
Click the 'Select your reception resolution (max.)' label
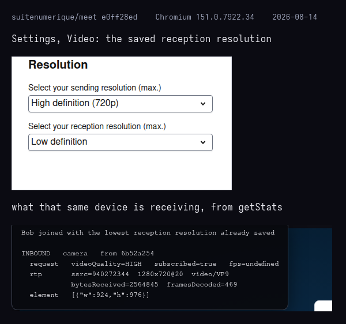97,126
